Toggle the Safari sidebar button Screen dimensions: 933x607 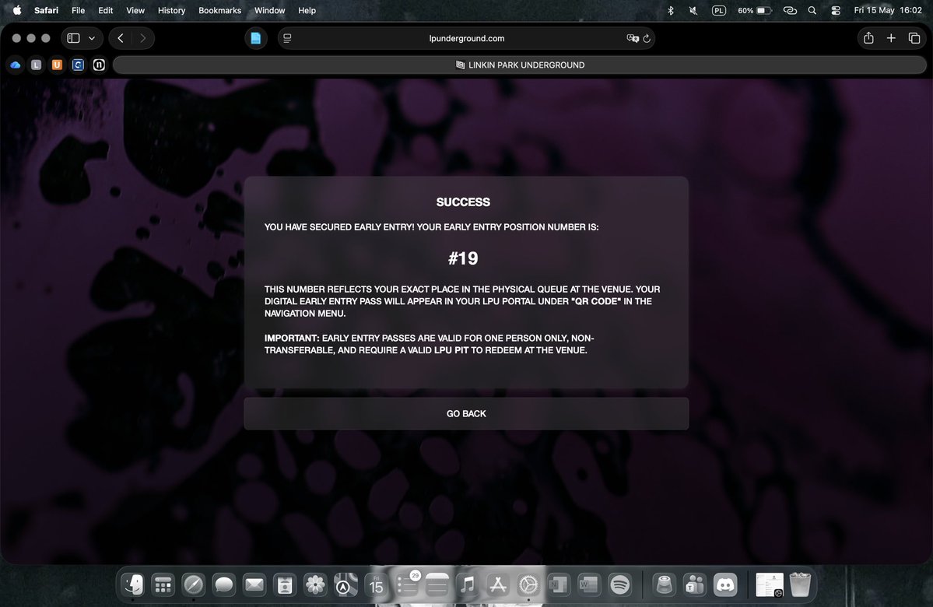[x=73, y=38]
